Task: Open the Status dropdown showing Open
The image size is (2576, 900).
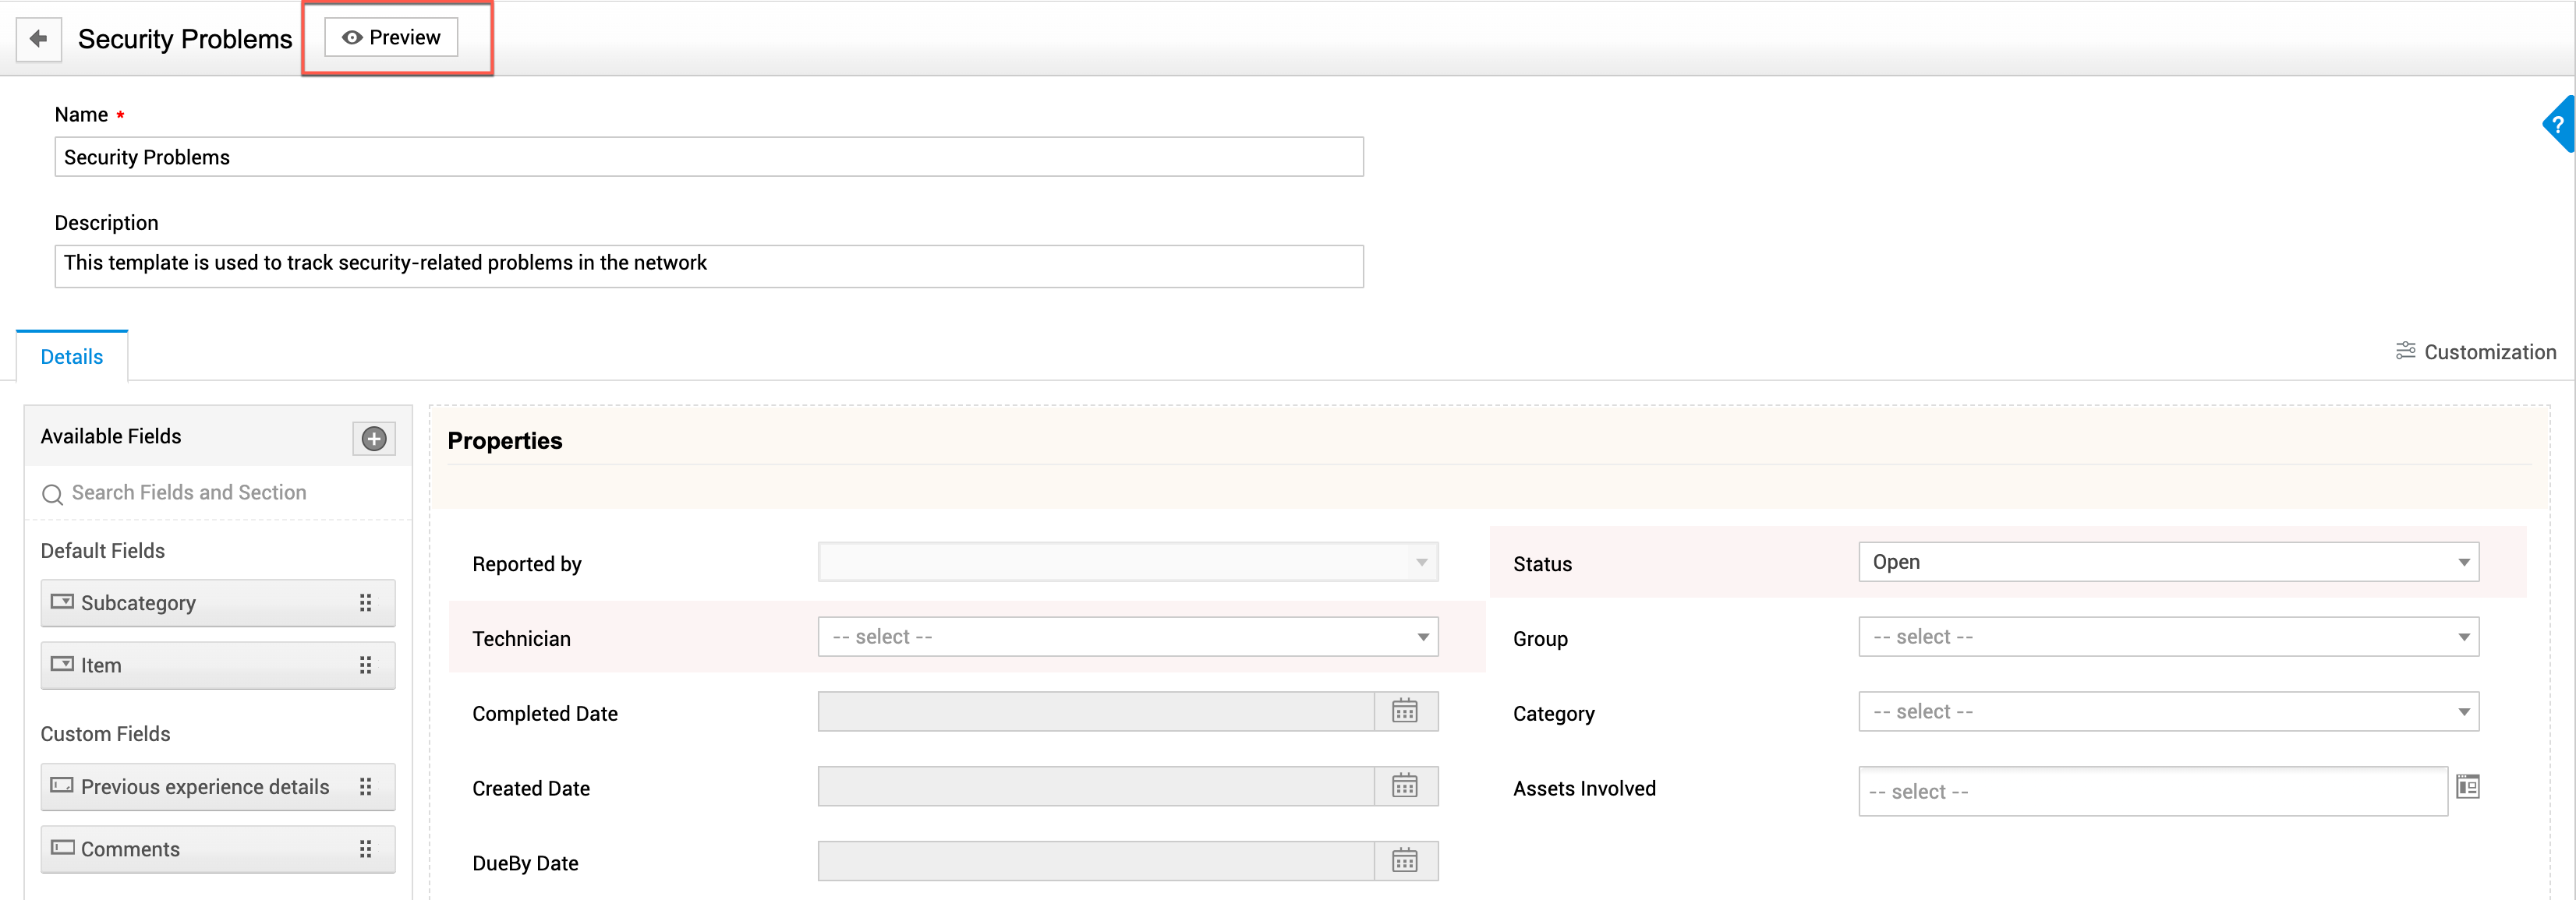Action: [x=2169, y=563]
